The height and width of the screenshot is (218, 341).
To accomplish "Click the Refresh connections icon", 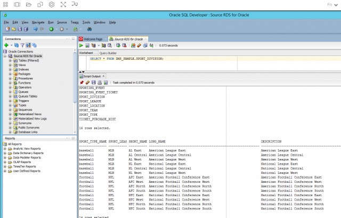I will point(17,45).
